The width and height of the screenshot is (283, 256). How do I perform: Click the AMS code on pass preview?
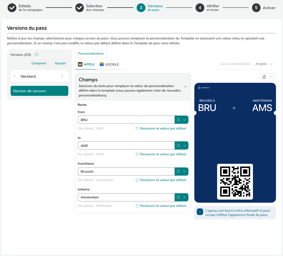pos(262,108)
